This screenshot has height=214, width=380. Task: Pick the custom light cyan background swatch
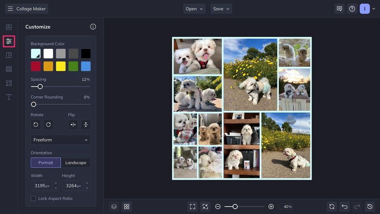click(35, 54)
